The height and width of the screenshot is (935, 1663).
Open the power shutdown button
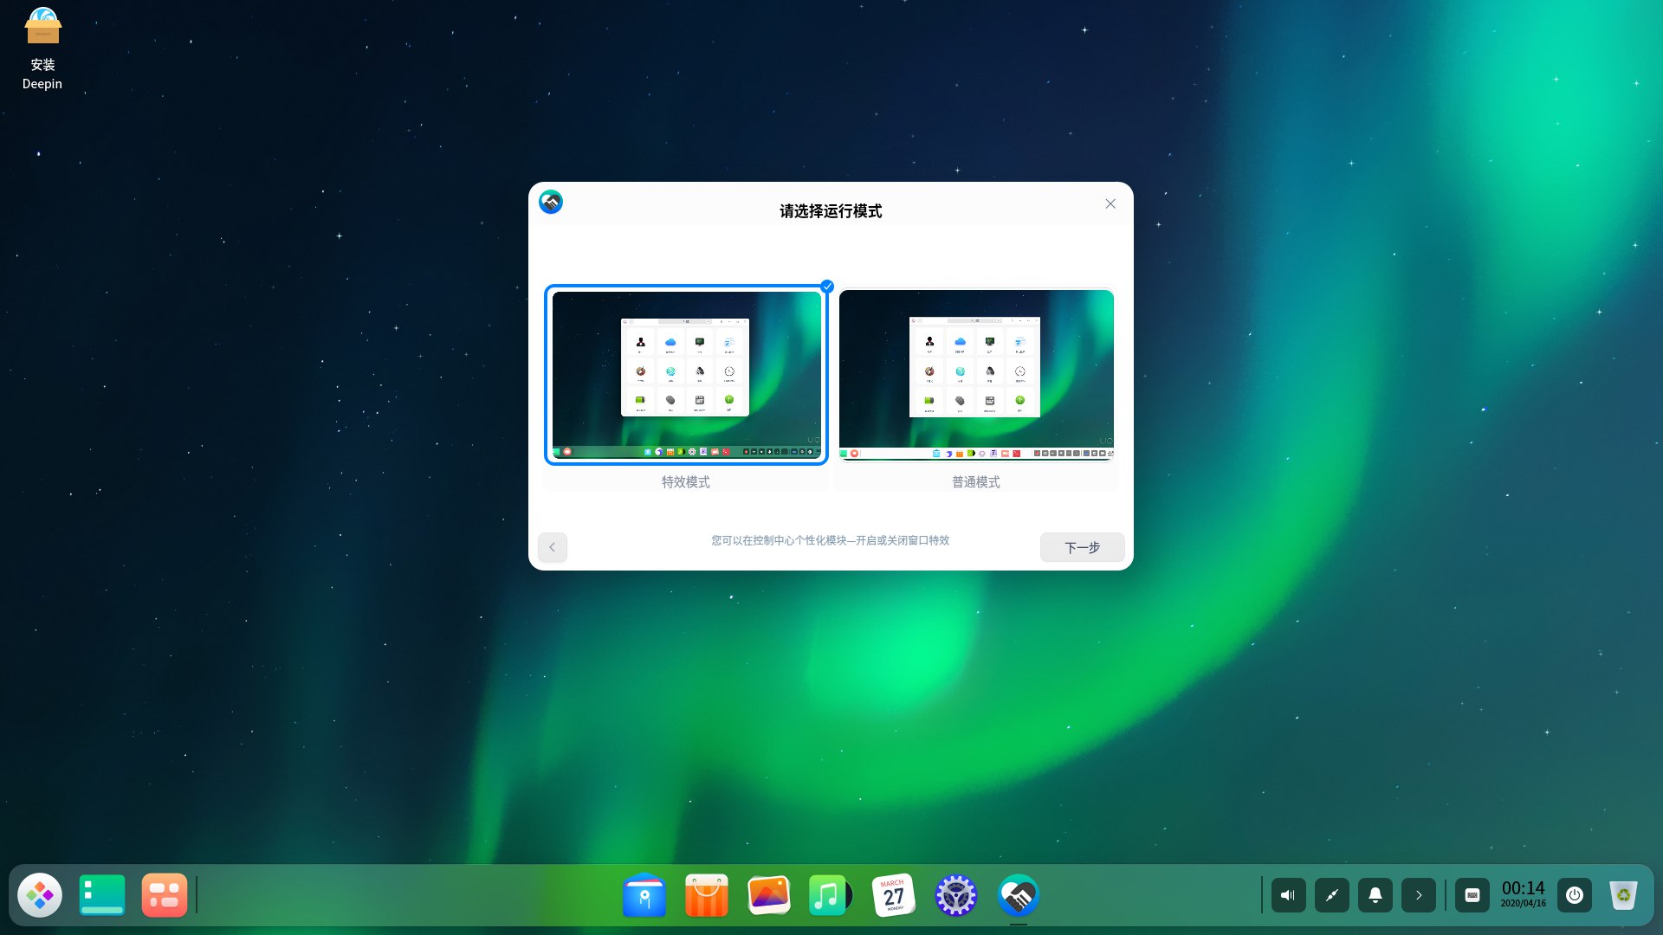pyautogui.click(x=1575, y=895)
